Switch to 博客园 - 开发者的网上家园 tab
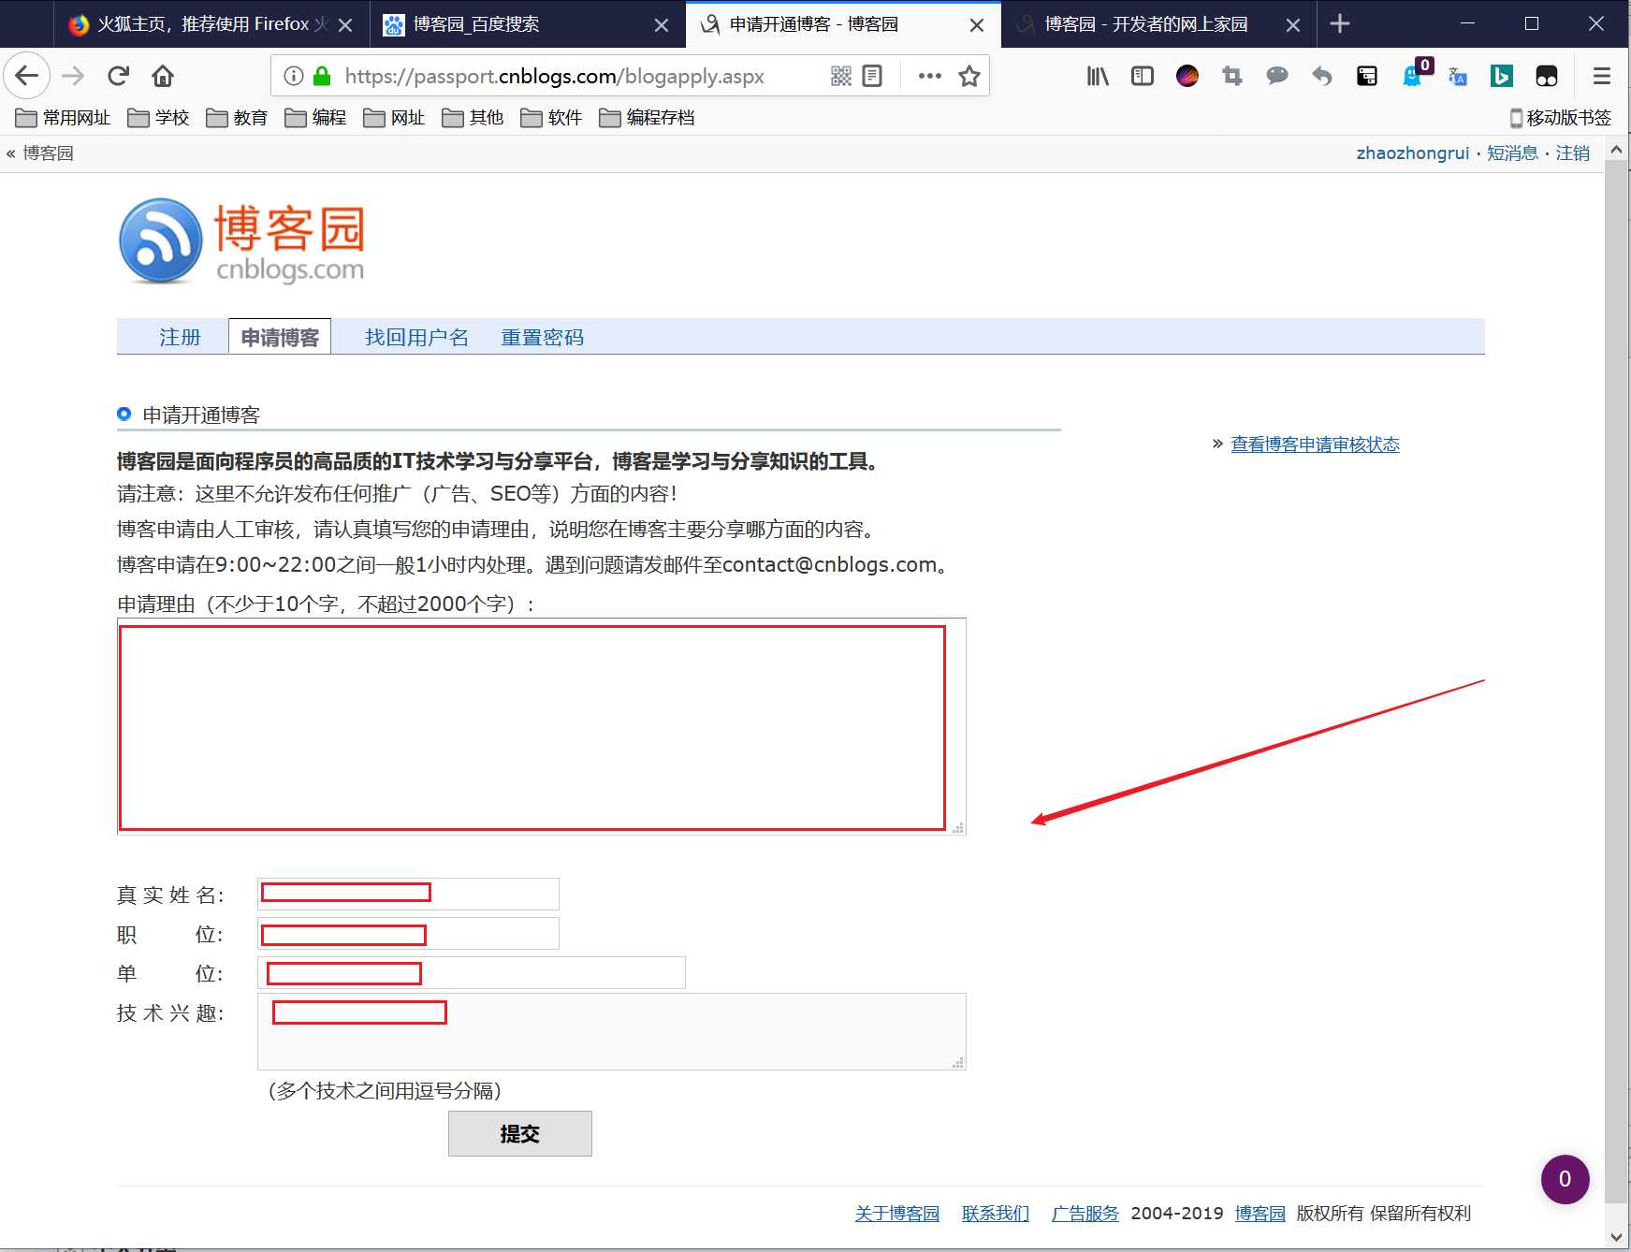The width and height of the screenshot is (1631, 1252). [x=1158, y=24]
